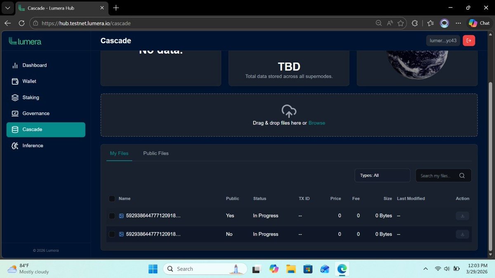Click the cloud upload icon
The width and height of the screenshot is (495, 278).
click(x=289, y=111)
